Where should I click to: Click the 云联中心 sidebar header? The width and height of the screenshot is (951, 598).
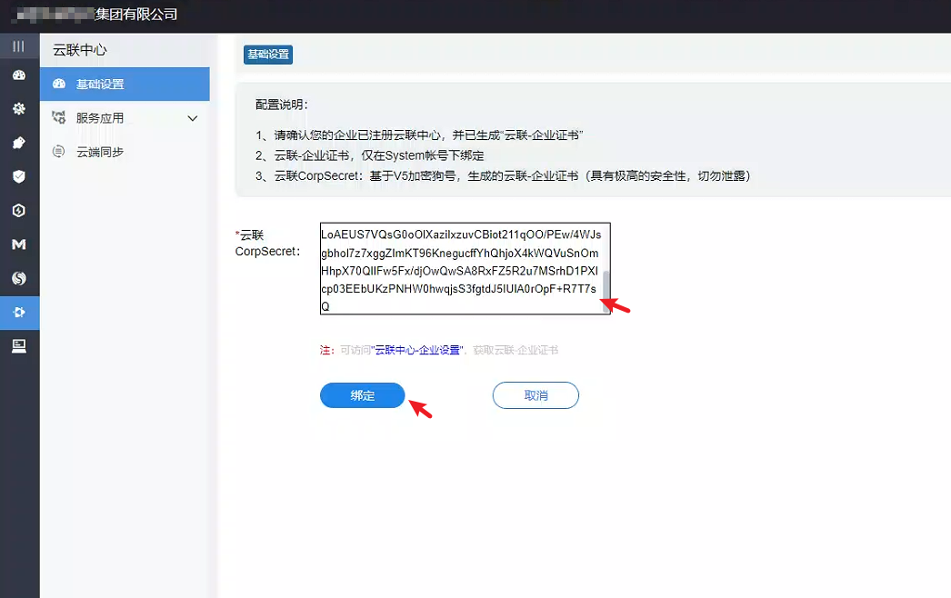tap(79, 50)
